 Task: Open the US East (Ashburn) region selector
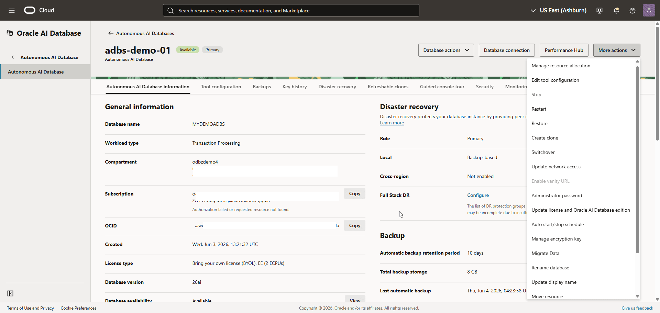pos(559,10)
